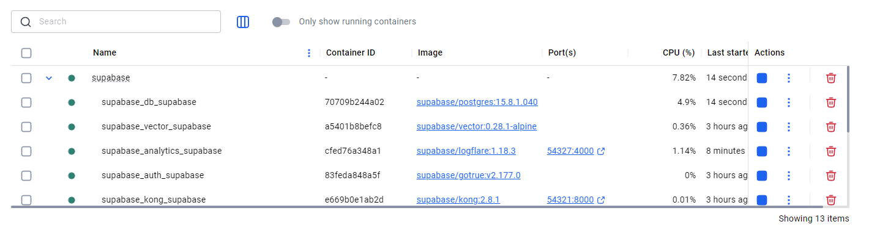Viewport: 869px width, 227px height.
Task: Select the supabase_db_supabase row checkbox
Action: point(26,103)
